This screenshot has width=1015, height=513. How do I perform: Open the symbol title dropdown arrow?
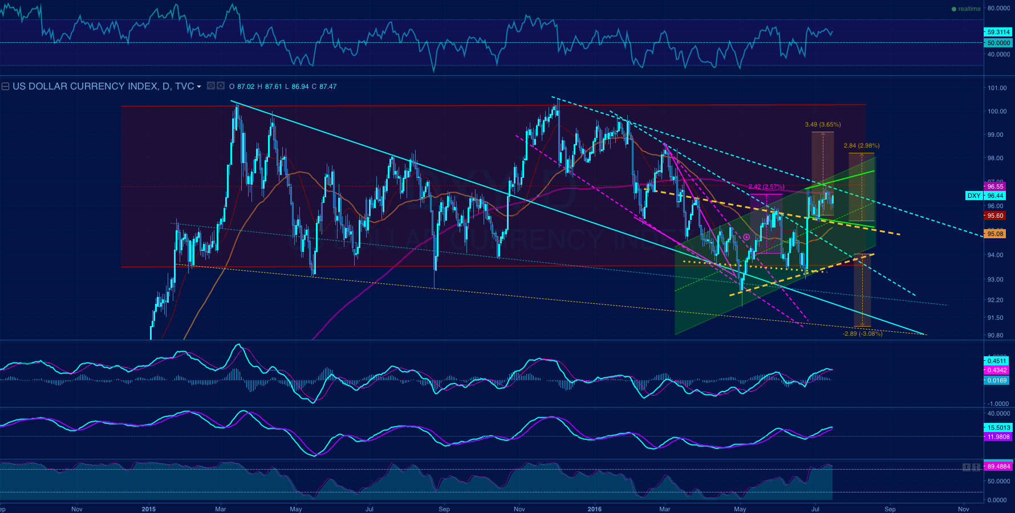point(199,87)
